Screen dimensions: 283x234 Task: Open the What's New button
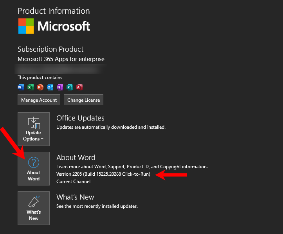tap(34, 208)
